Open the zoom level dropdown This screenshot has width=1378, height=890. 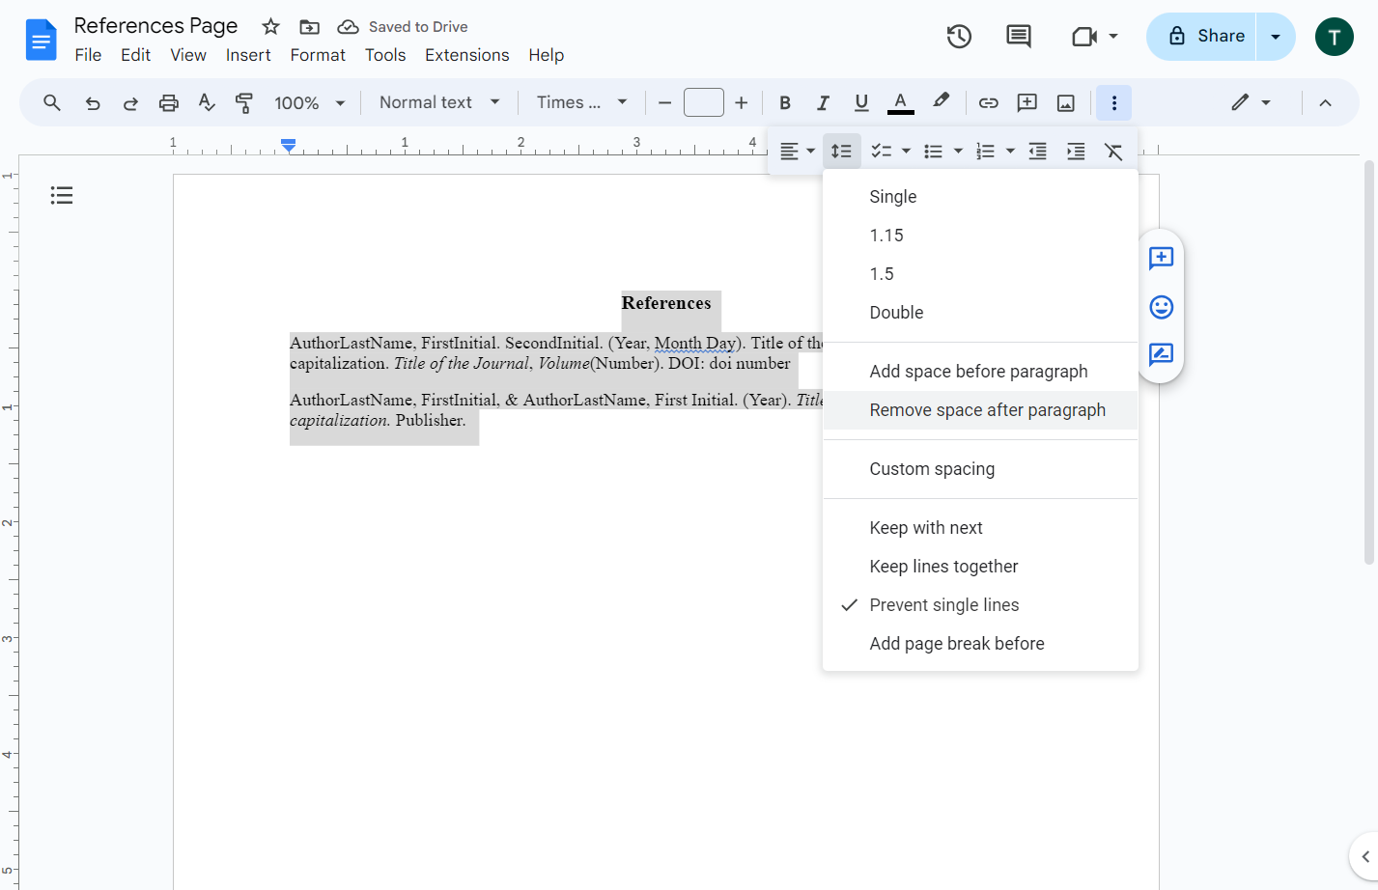310,102
